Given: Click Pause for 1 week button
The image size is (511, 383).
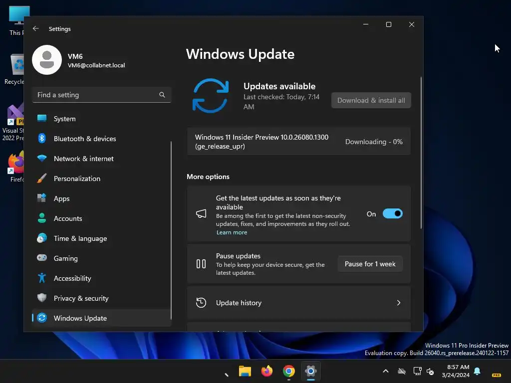Looking at the screenshot, I should (370, 264).
